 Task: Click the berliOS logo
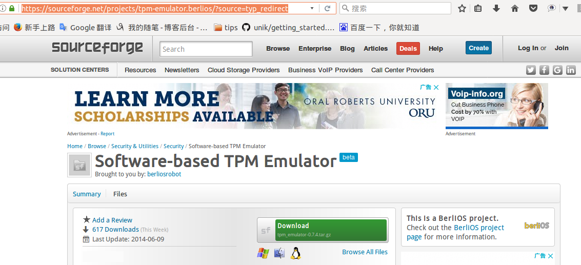click(x=536, y=226)
